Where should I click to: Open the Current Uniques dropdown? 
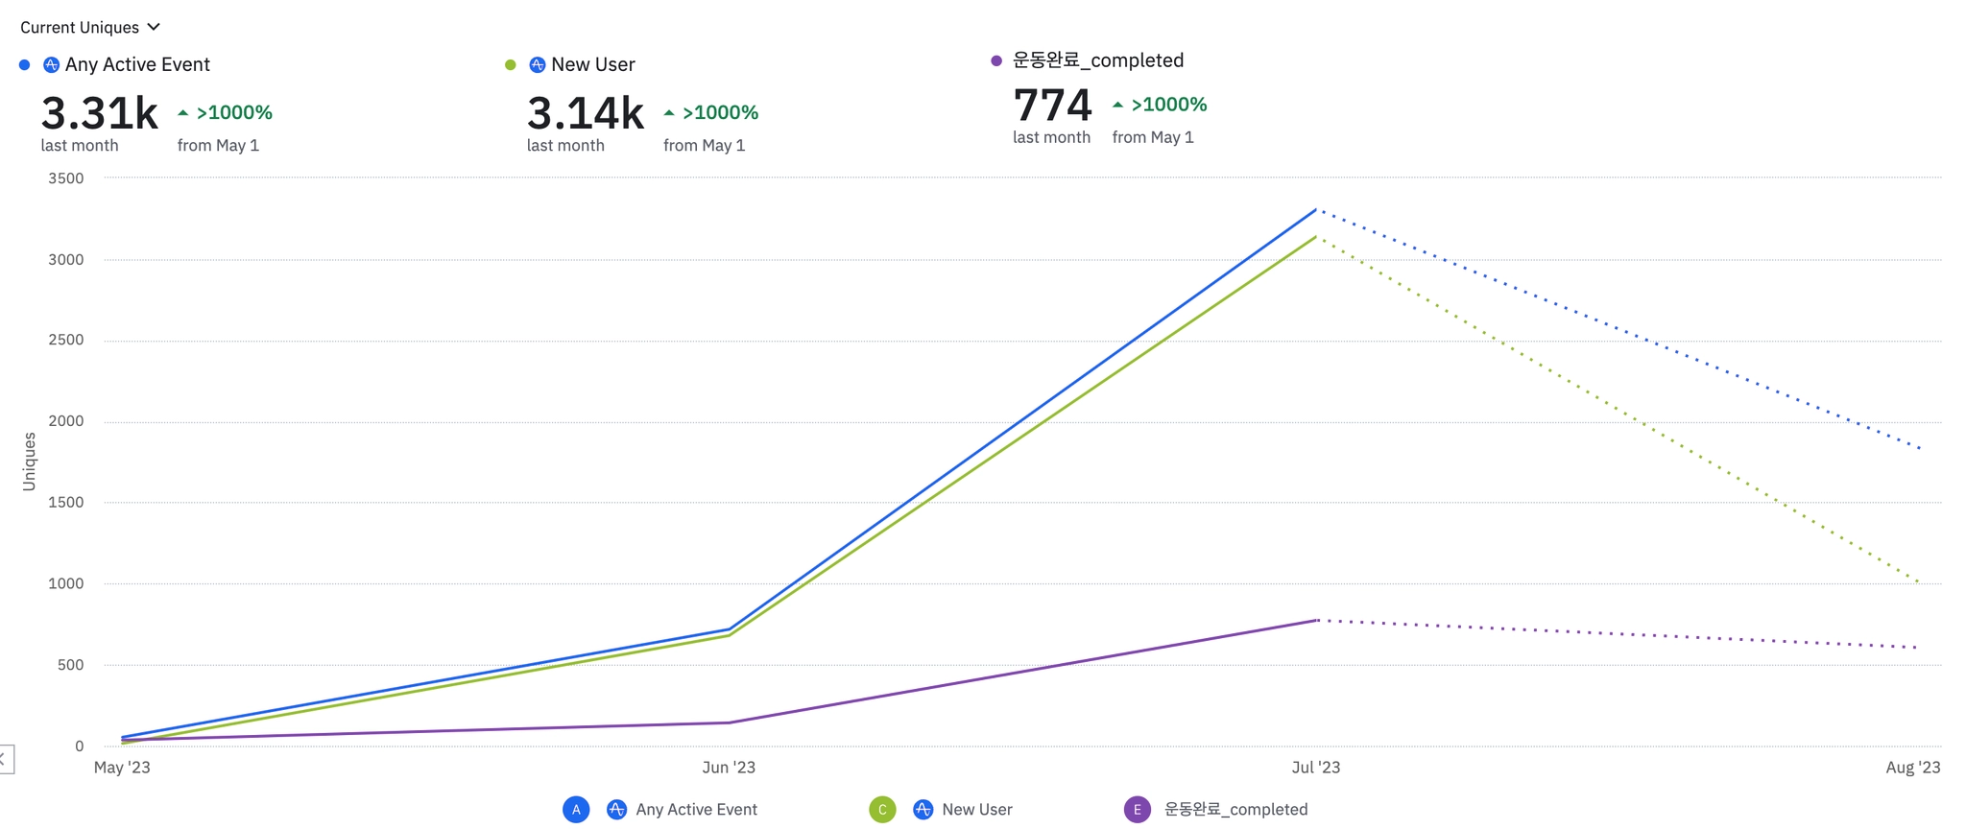point(89,27)
